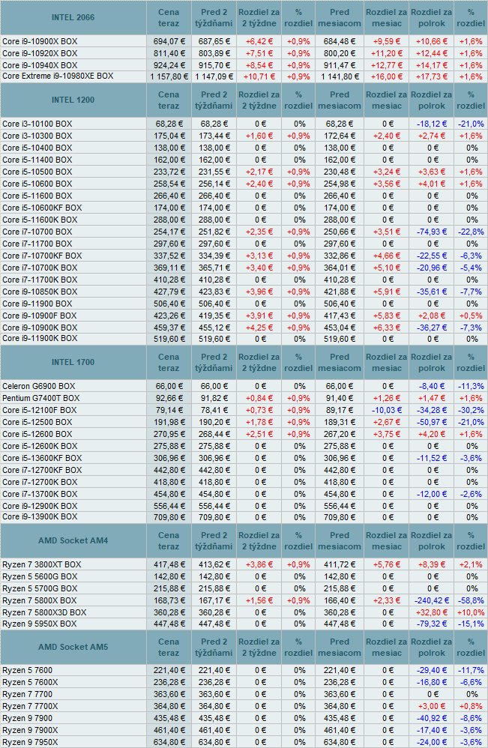The width and height of the screenshot is (488, 748).
Task: Click Pred 2 týždňami header in AM5 section
Action: (214, 648)
